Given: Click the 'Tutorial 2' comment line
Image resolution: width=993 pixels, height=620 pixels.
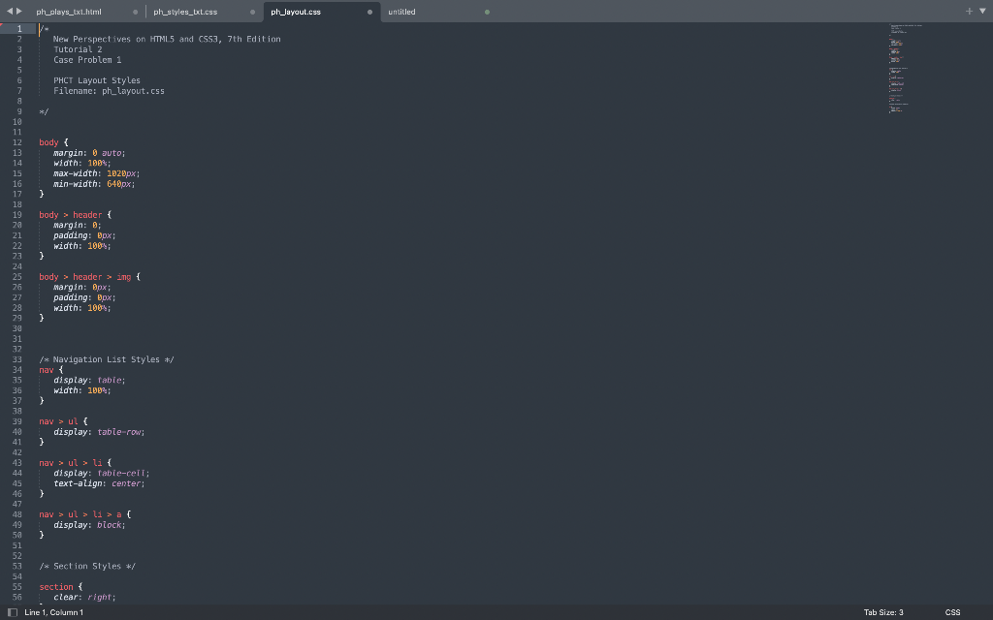Looking at the screenshot, I should pyautogui.click(x=78, y=49).
